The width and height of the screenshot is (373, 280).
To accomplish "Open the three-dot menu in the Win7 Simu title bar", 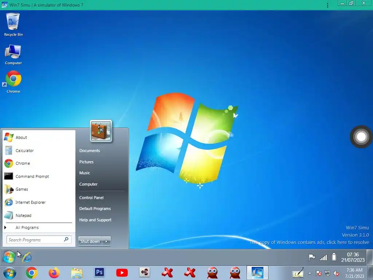I will coord(327,5).
